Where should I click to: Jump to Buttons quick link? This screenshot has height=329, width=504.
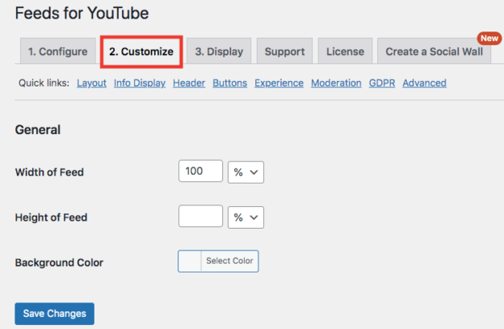coord(230,83)
